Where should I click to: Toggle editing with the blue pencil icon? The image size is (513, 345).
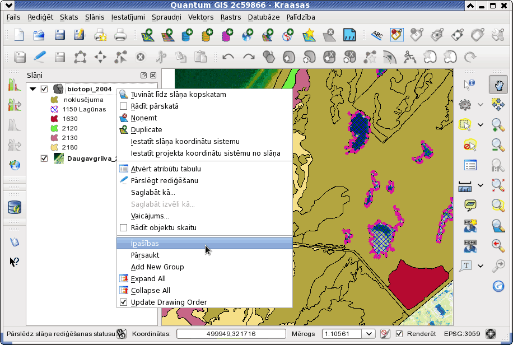40,57
